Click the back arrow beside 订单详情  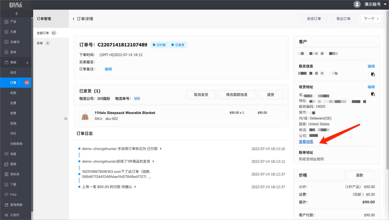pos(74,19)
